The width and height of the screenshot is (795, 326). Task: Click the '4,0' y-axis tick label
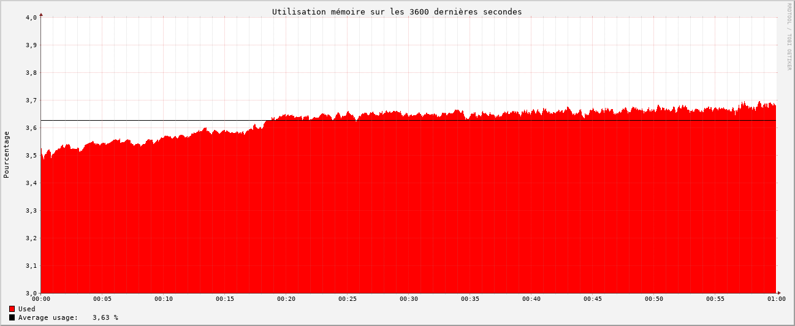[31, 18]
